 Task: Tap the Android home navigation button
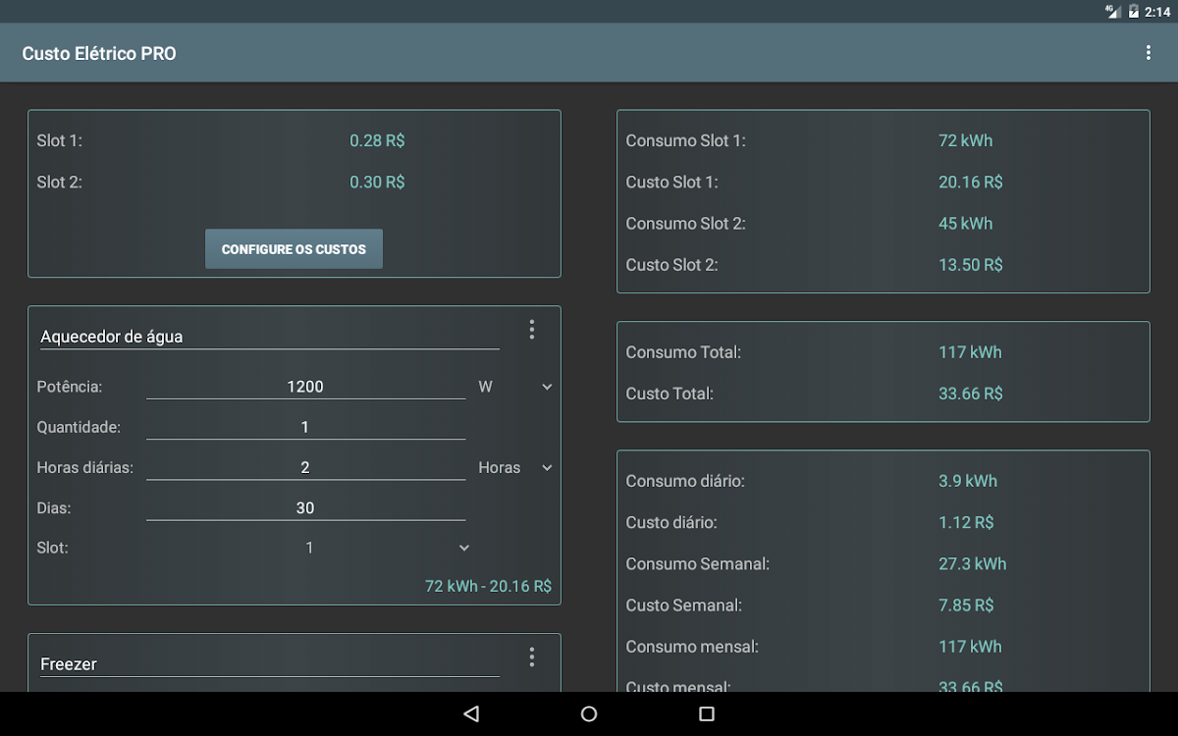pyautogui.click(x=589, y=713)
